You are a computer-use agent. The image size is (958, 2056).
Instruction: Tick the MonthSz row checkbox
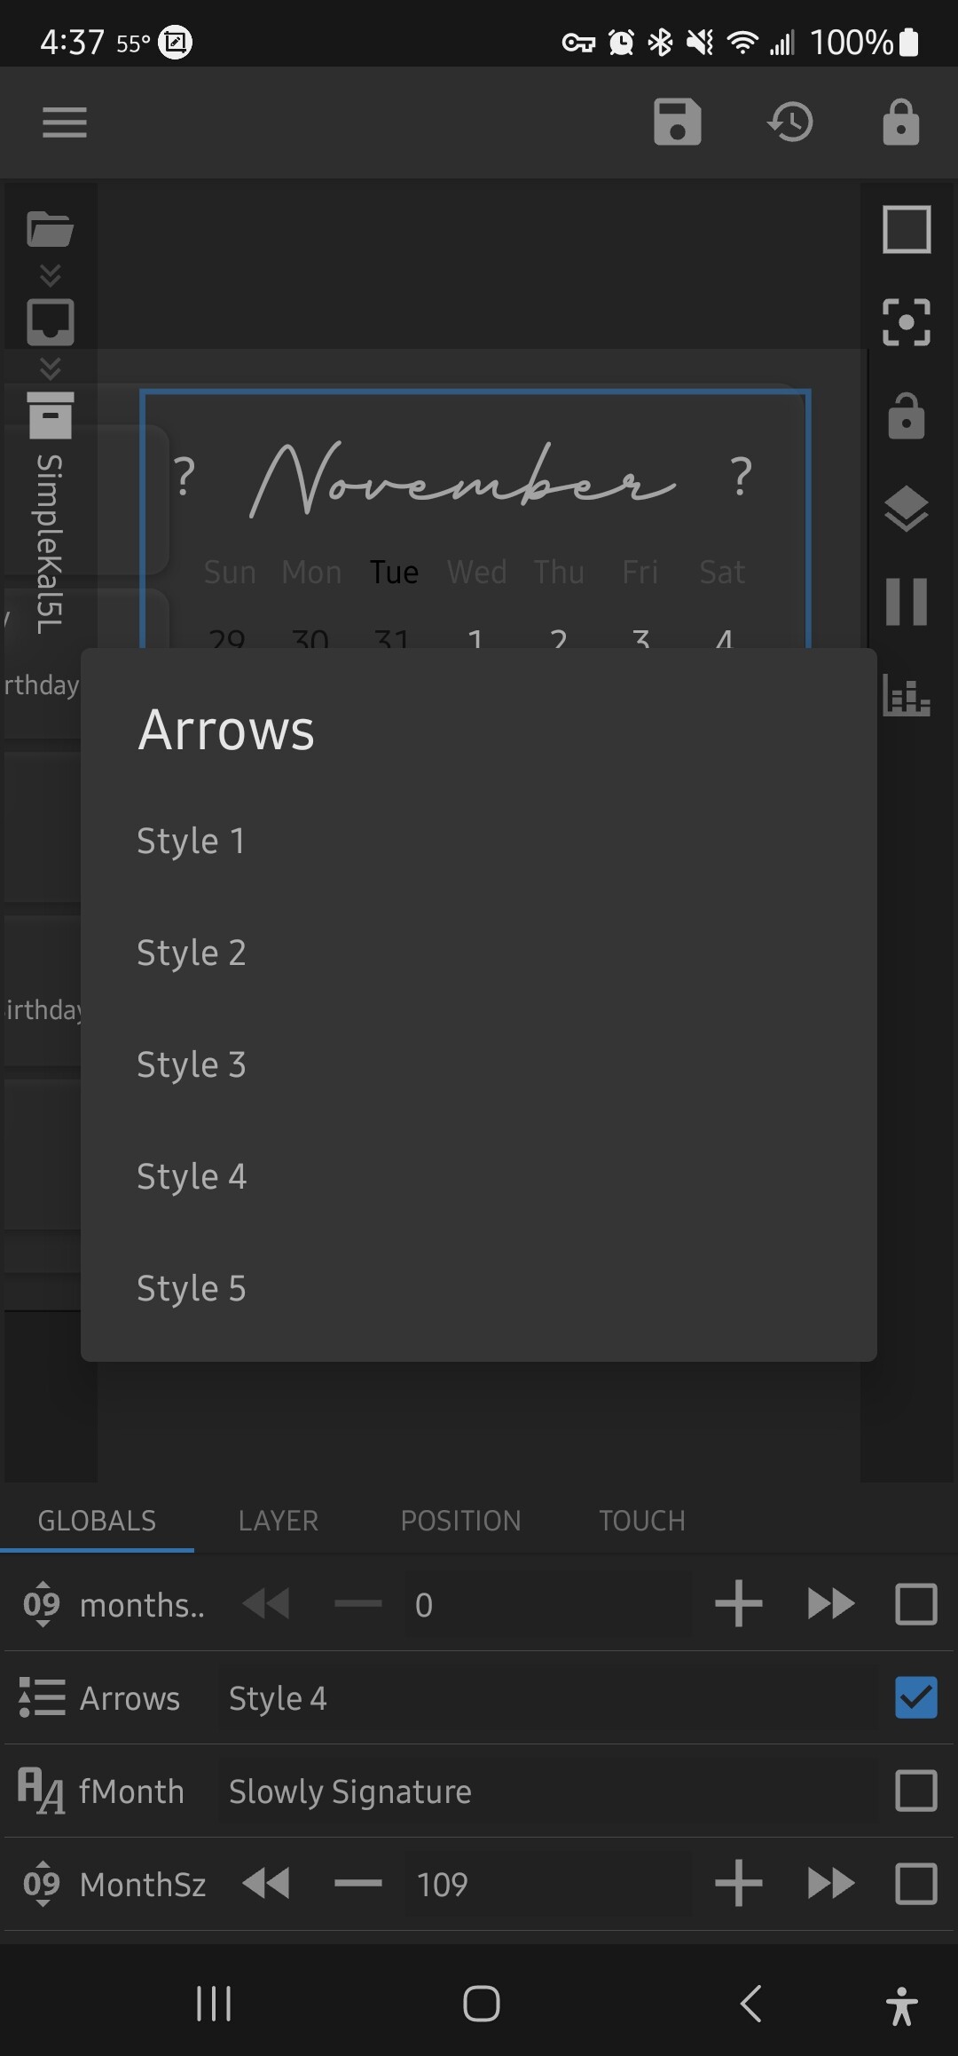pyautogui.click(x=916, y=1884)
